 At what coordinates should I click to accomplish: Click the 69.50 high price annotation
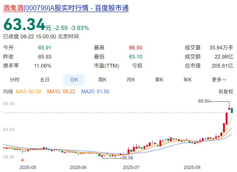click(x=204, y=101)
